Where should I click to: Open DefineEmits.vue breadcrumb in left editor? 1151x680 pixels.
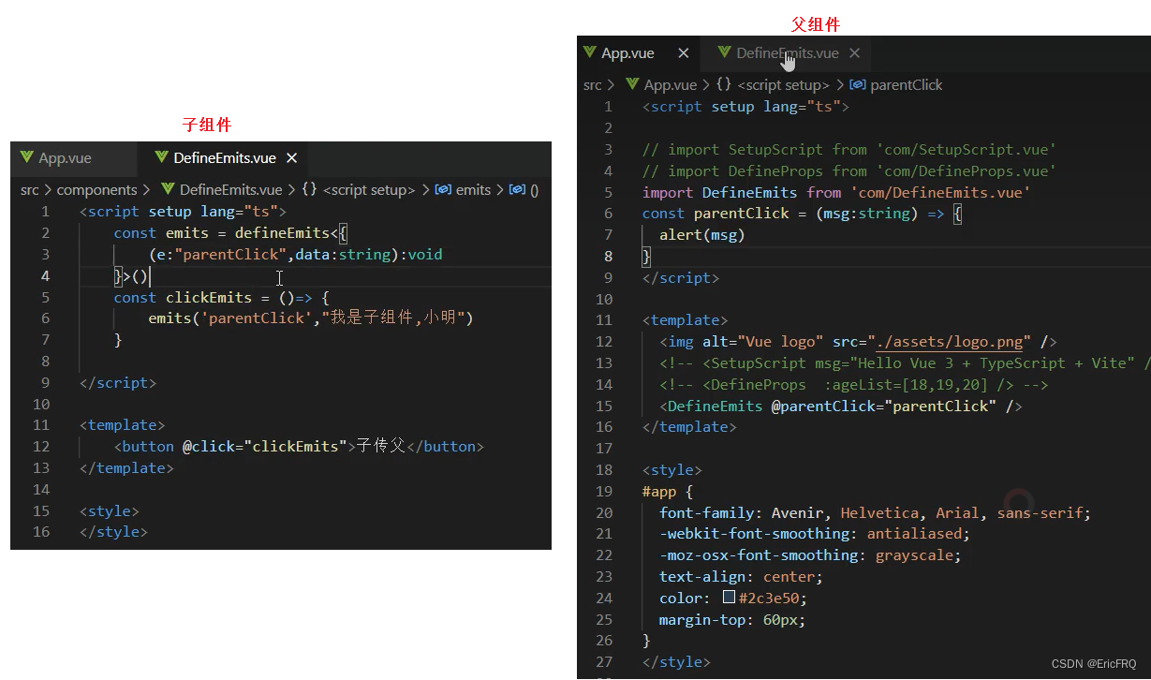pos(231,189)
